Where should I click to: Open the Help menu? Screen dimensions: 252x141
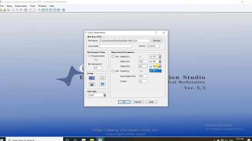point(52,6)
